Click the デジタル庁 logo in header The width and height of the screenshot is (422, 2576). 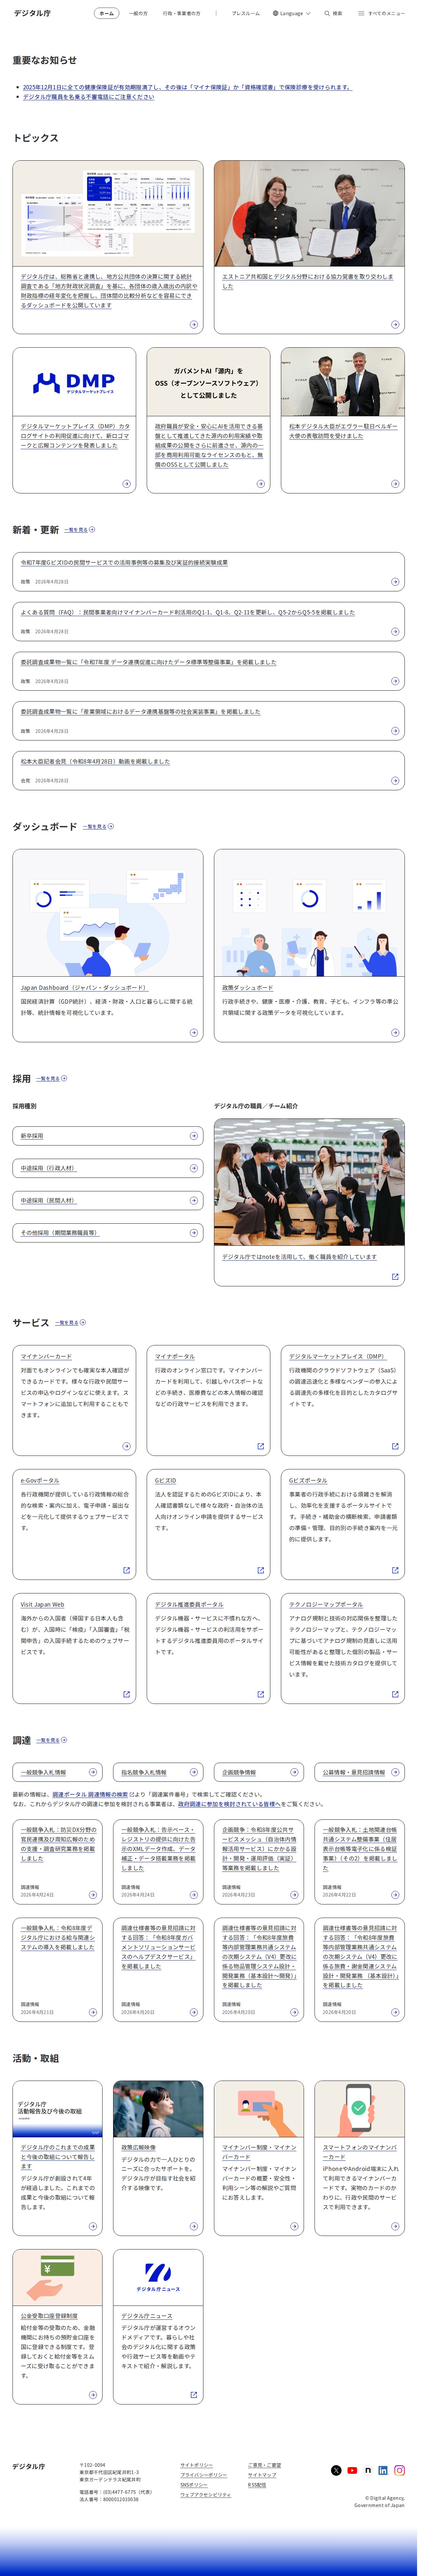point(32,13)
